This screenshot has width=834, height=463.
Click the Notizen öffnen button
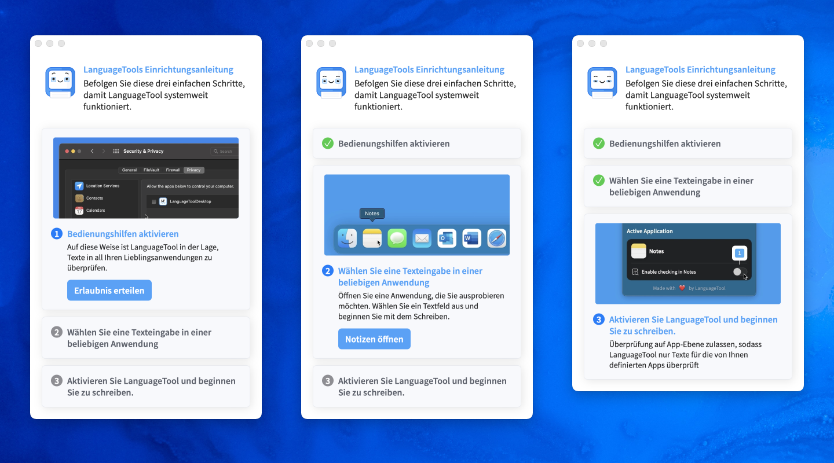(374, 339)
